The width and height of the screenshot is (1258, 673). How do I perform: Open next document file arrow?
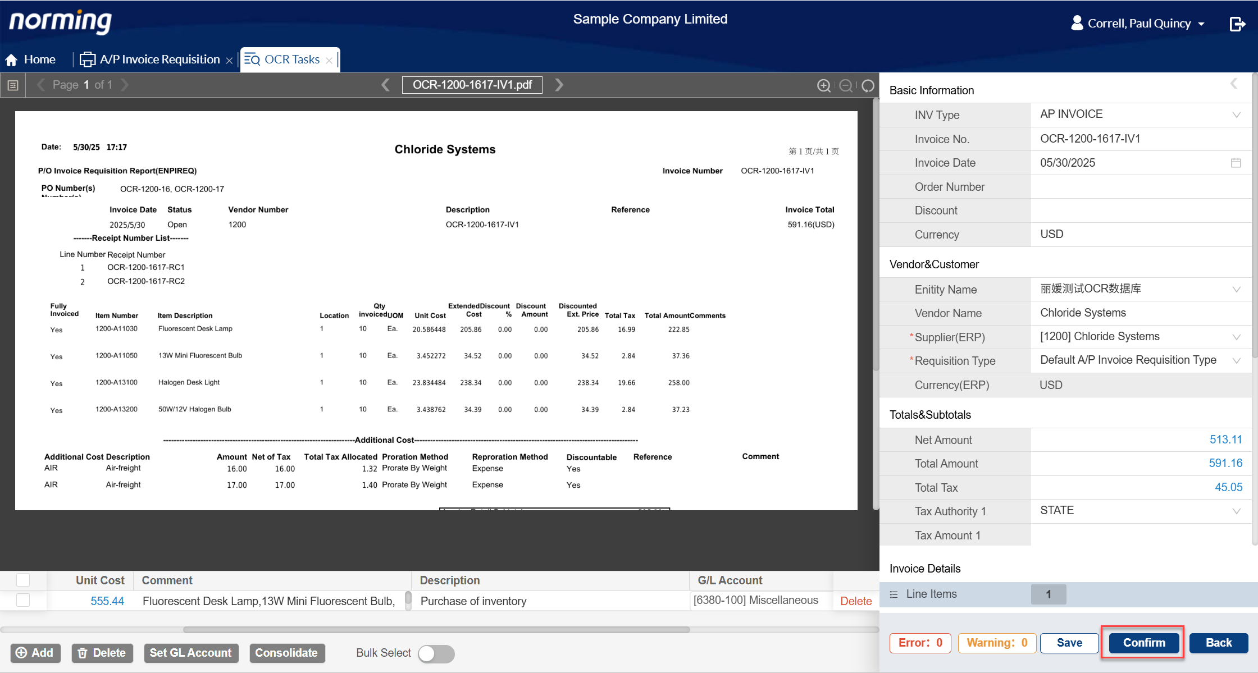click(559, 85)
